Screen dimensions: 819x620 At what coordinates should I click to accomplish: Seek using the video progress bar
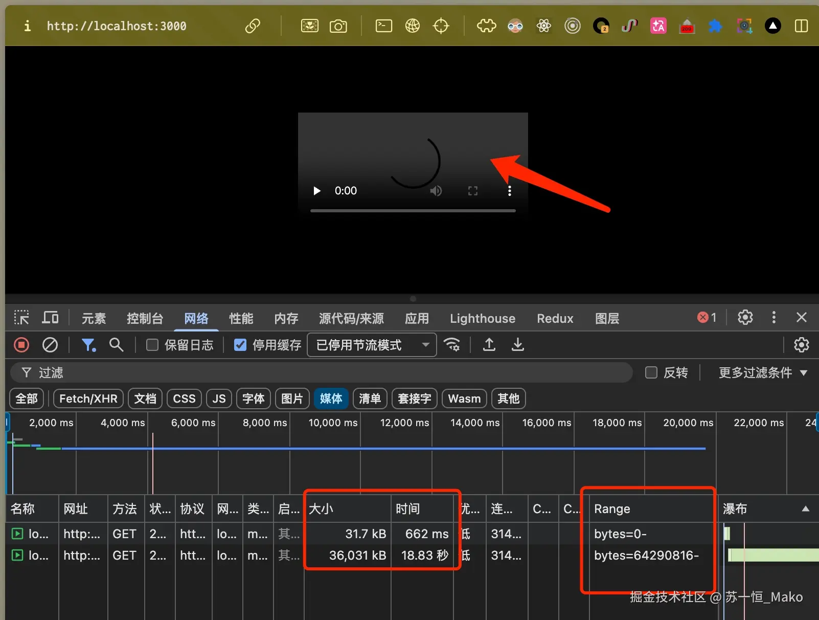[413, 210]
